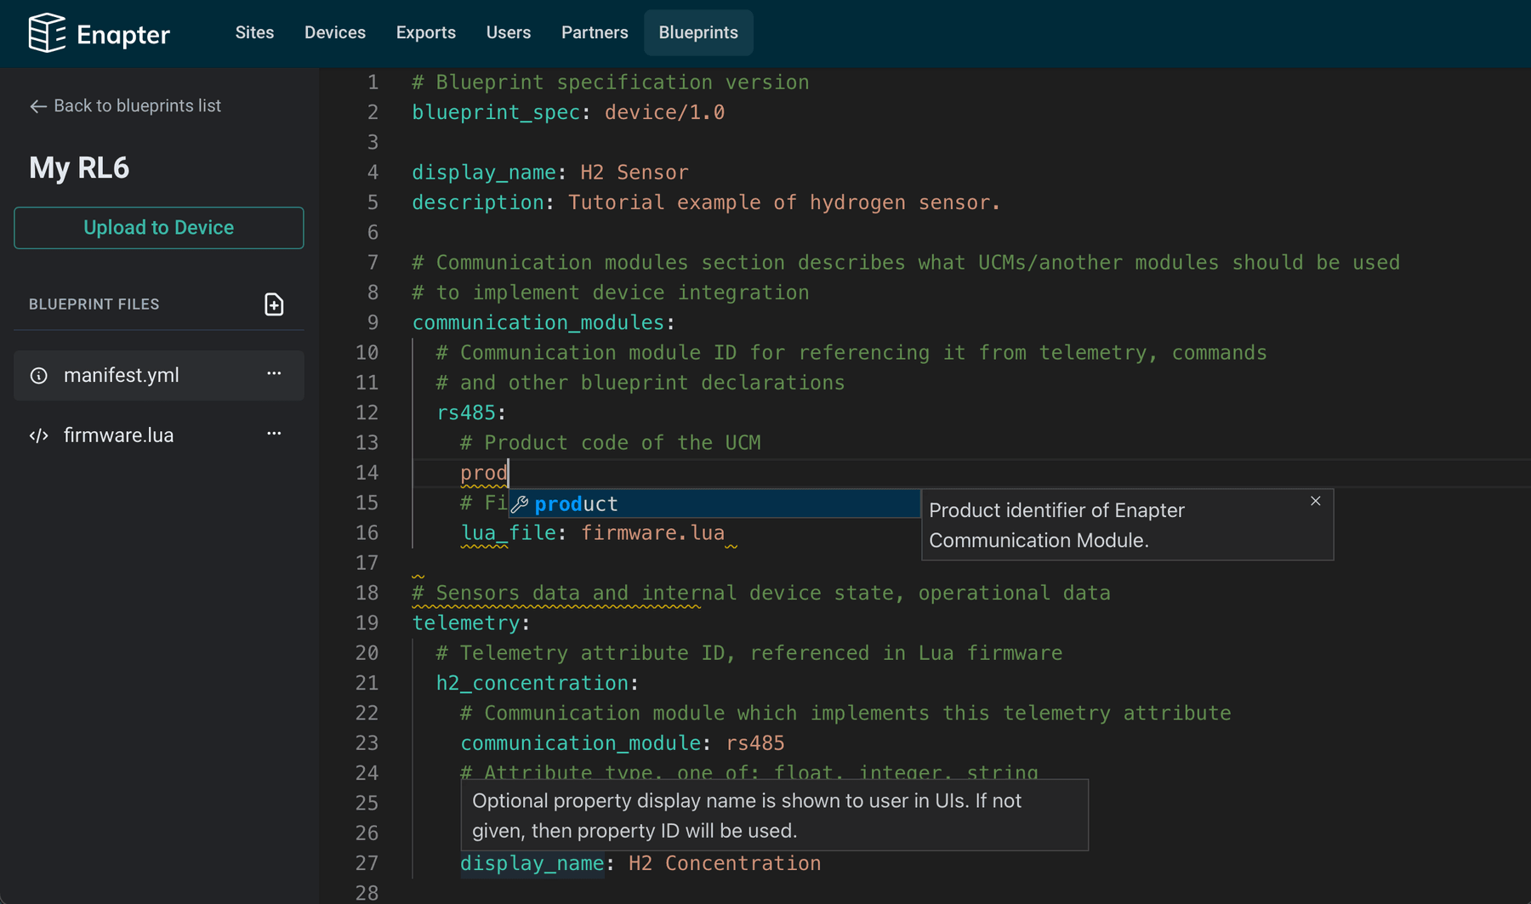Switch to the Blueprints tab
The width and height of the screenshot is (1531, 904).
coord(698,32)
